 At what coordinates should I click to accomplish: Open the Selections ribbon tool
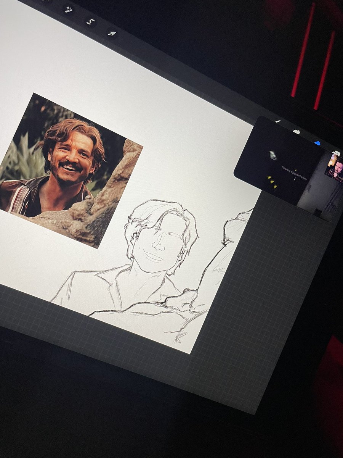[90, 21]
